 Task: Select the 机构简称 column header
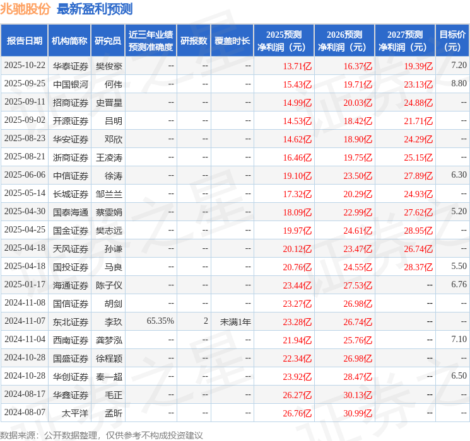(69, 41)
